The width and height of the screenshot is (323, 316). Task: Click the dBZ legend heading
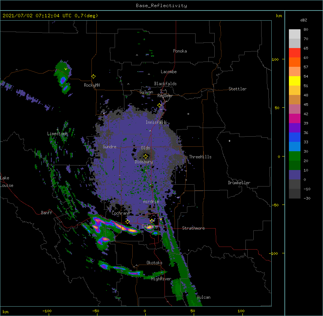click(x=304, y=20)
